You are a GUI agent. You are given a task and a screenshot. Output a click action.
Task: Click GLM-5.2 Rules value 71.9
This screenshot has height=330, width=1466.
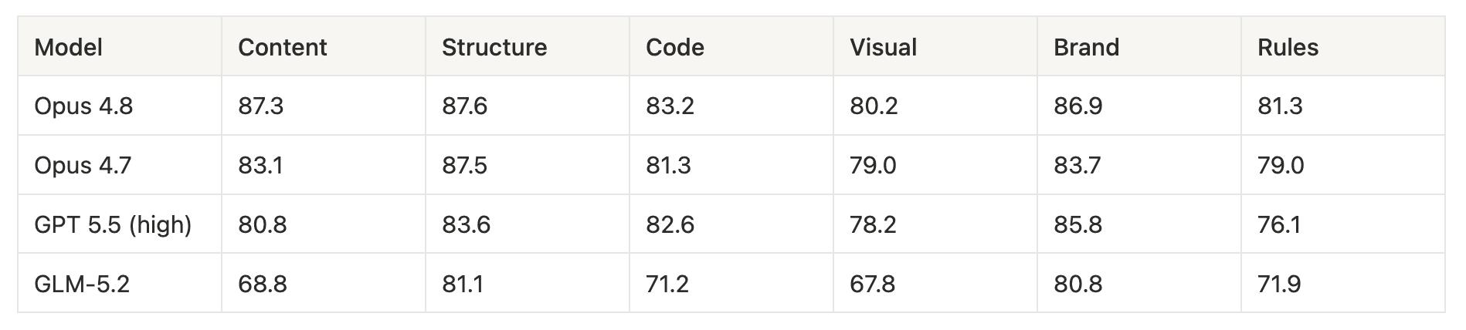click(x=1279, y=284)
